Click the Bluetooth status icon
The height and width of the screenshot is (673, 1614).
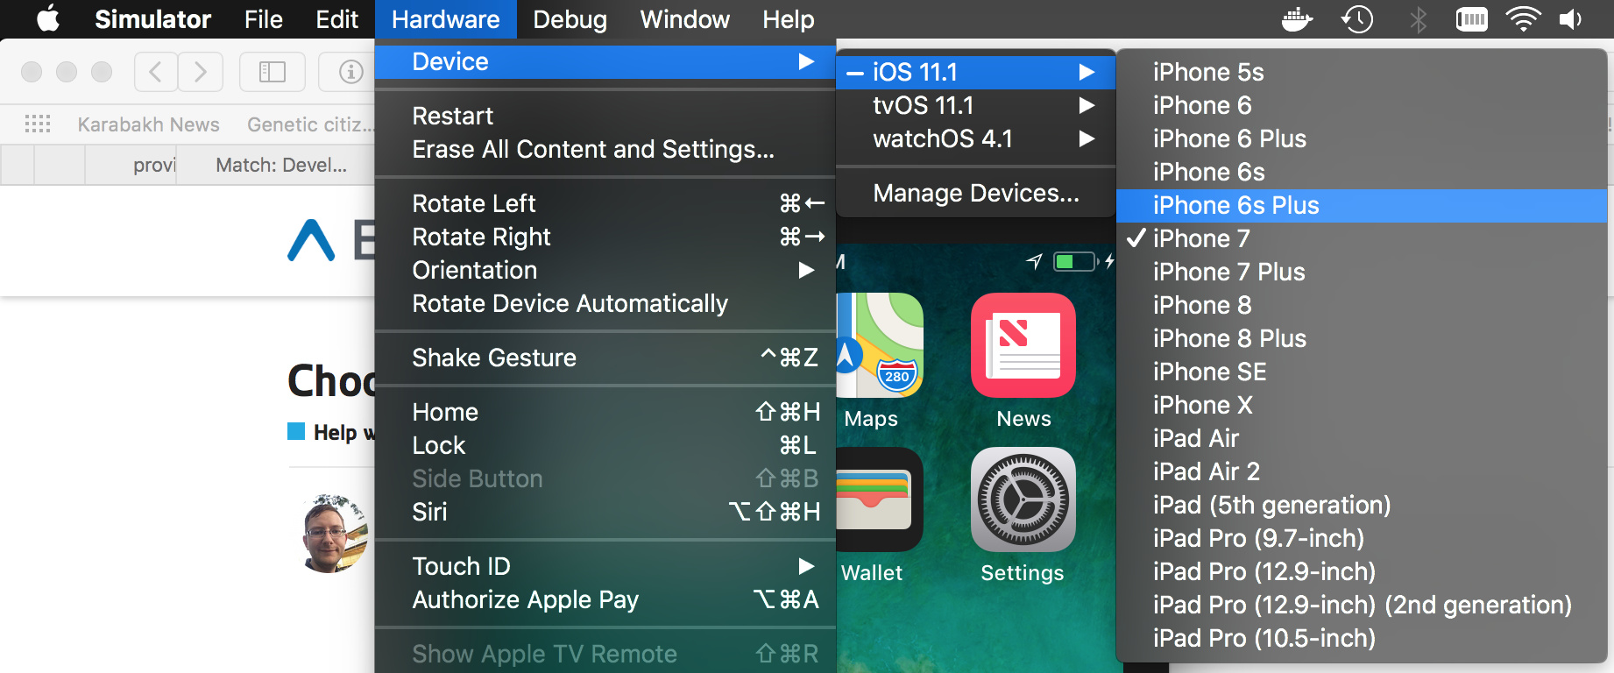click(x=1418, y=19)
